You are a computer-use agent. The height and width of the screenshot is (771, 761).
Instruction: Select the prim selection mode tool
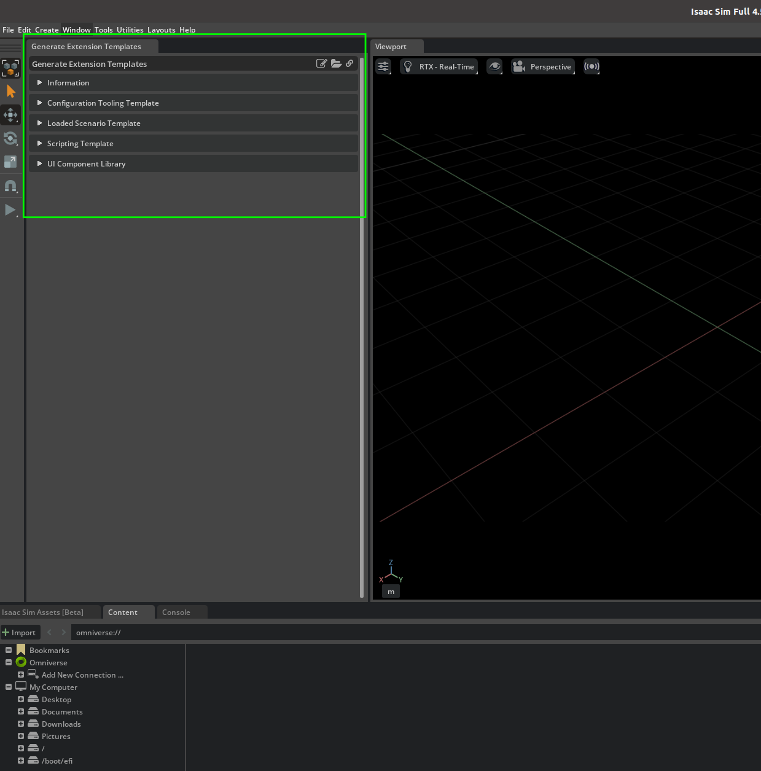[10, 68]
